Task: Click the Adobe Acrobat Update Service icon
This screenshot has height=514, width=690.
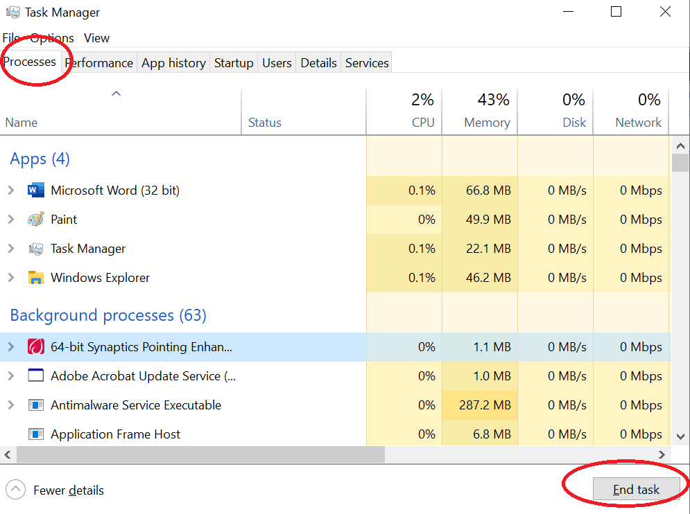Action: click(x=35, y=376)
